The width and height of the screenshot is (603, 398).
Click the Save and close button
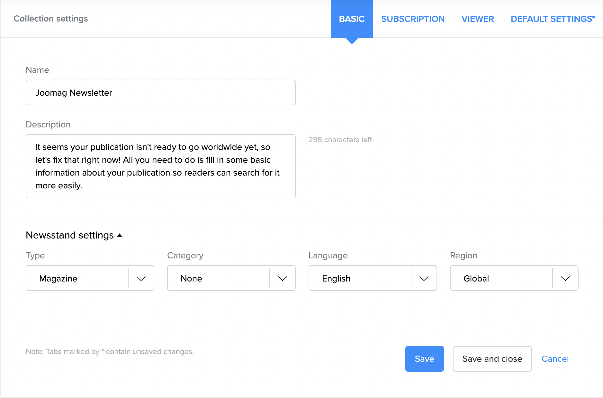[x=492, y=359]
